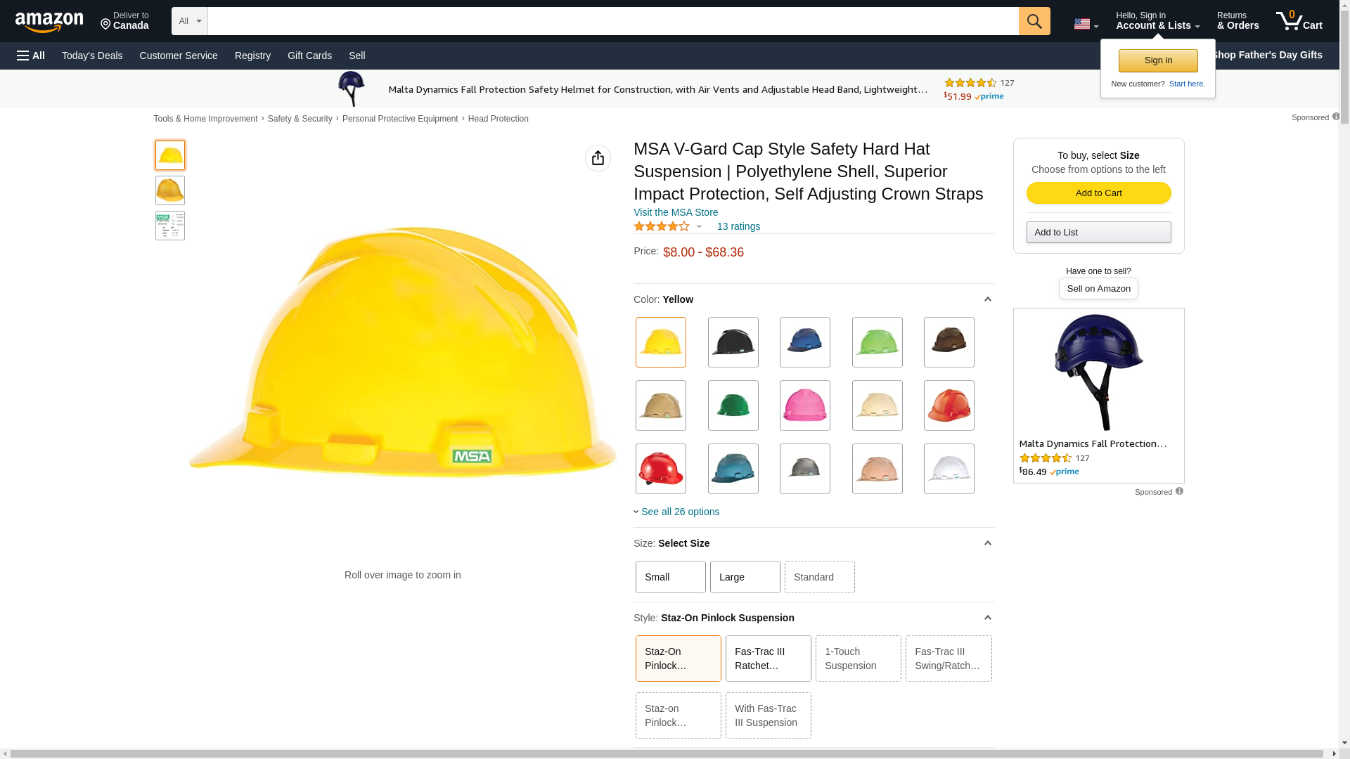Click the search magnifier button

(1034, 21)
